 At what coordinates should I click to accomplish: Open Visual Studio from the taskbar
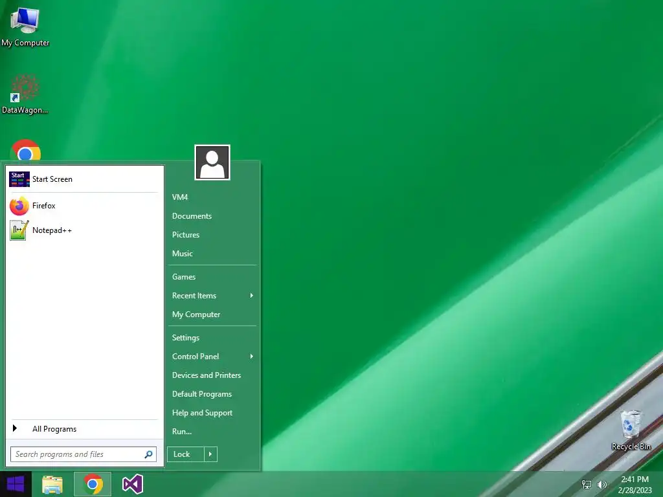pyautogui.click(x=133, y=484)
